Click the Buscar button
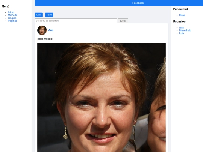 pyautogui.click(x=123, y=21)
